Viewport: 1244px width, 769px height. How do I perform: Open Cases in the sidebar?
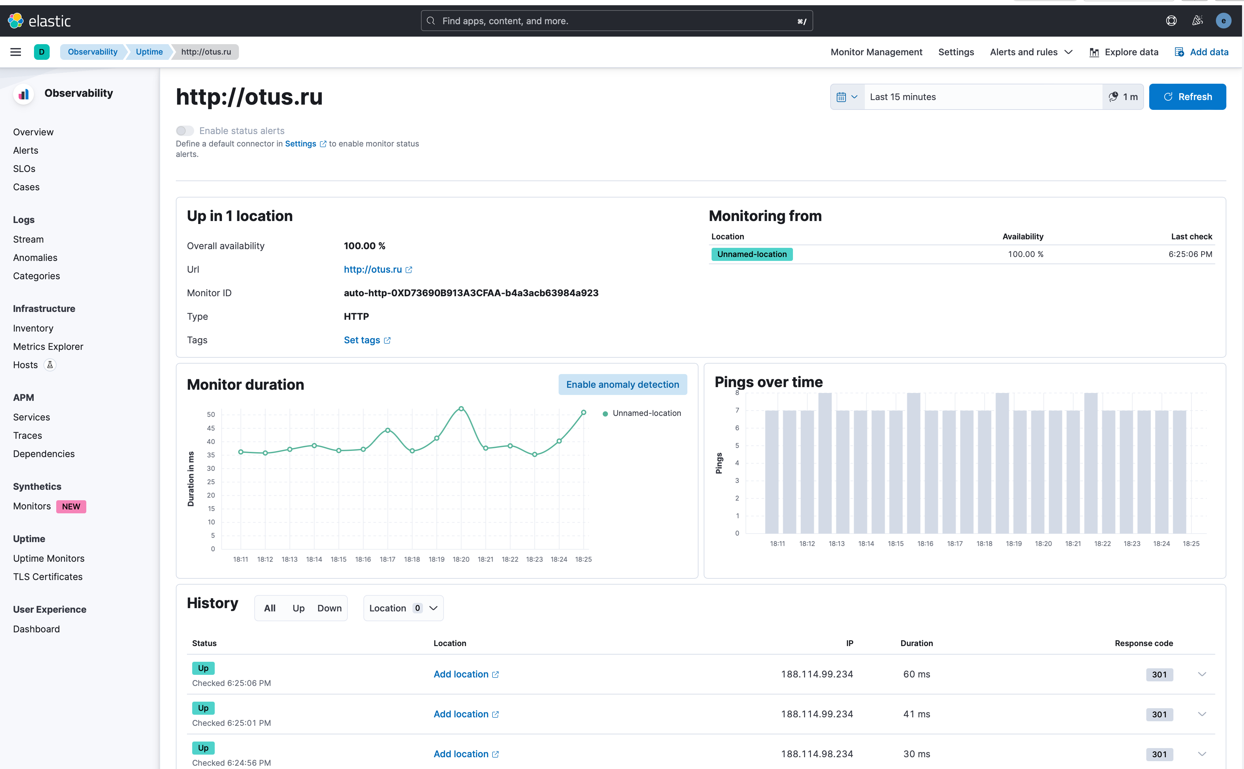[x=26, y=187]
